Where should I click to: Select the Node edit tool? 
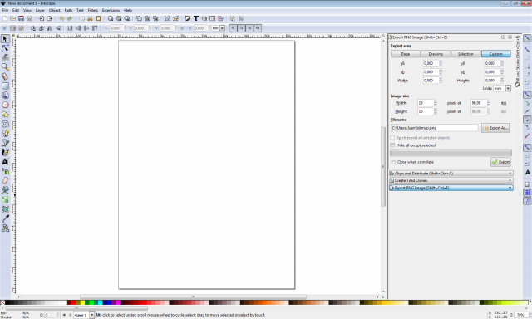click(5, 48)
